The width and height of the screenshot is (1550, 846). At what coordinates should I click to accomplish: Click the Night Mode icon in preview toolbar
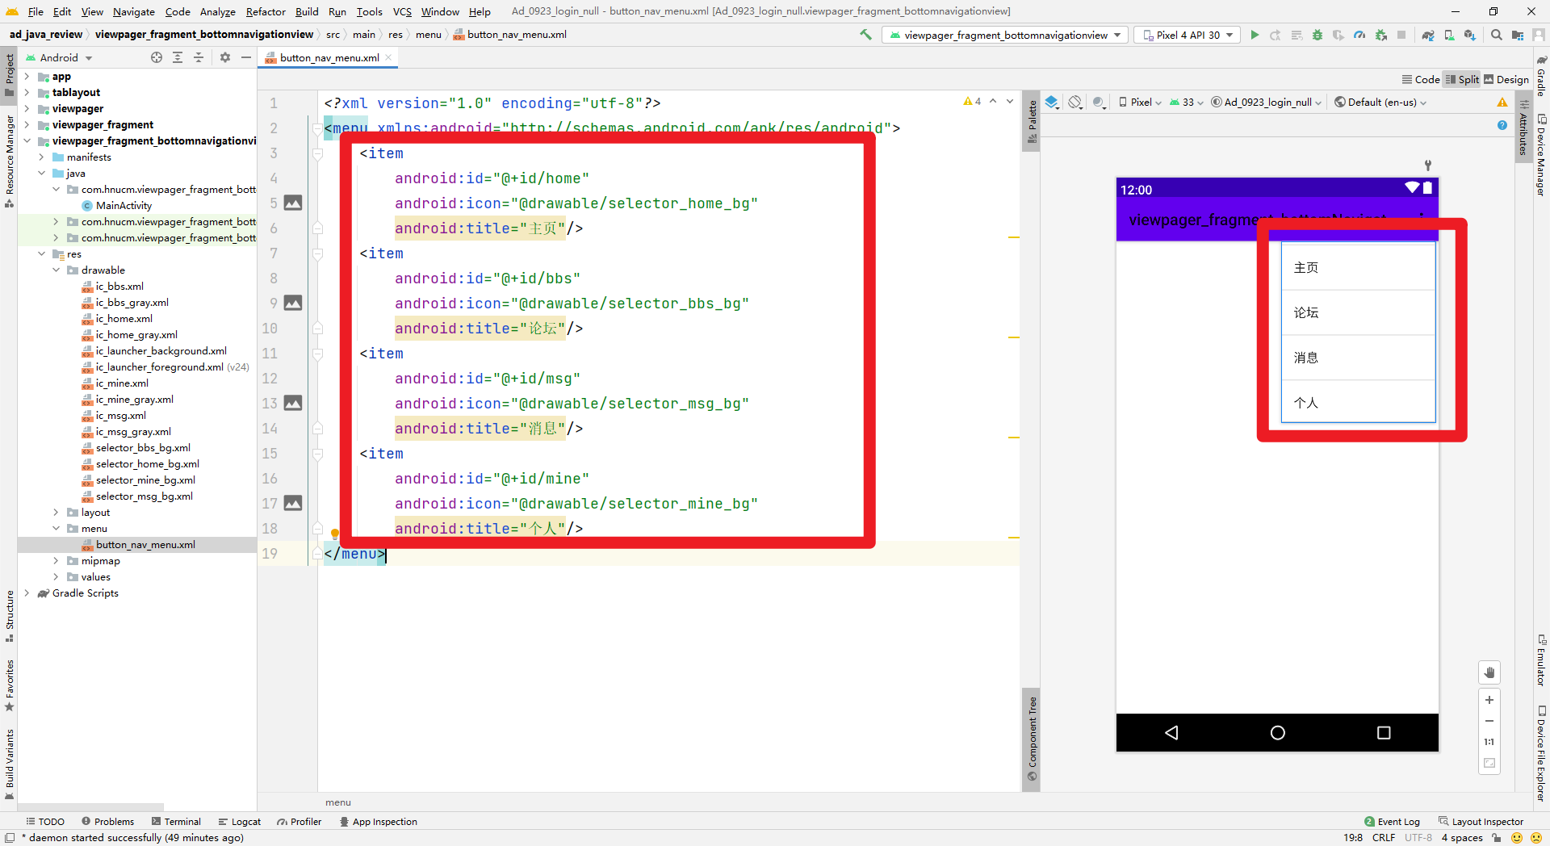pos(1099,102)
